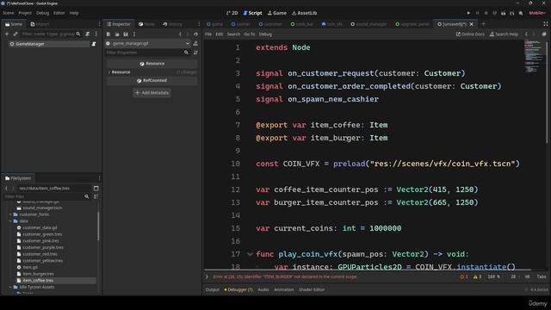Close the unsaved scene tab

472,24
